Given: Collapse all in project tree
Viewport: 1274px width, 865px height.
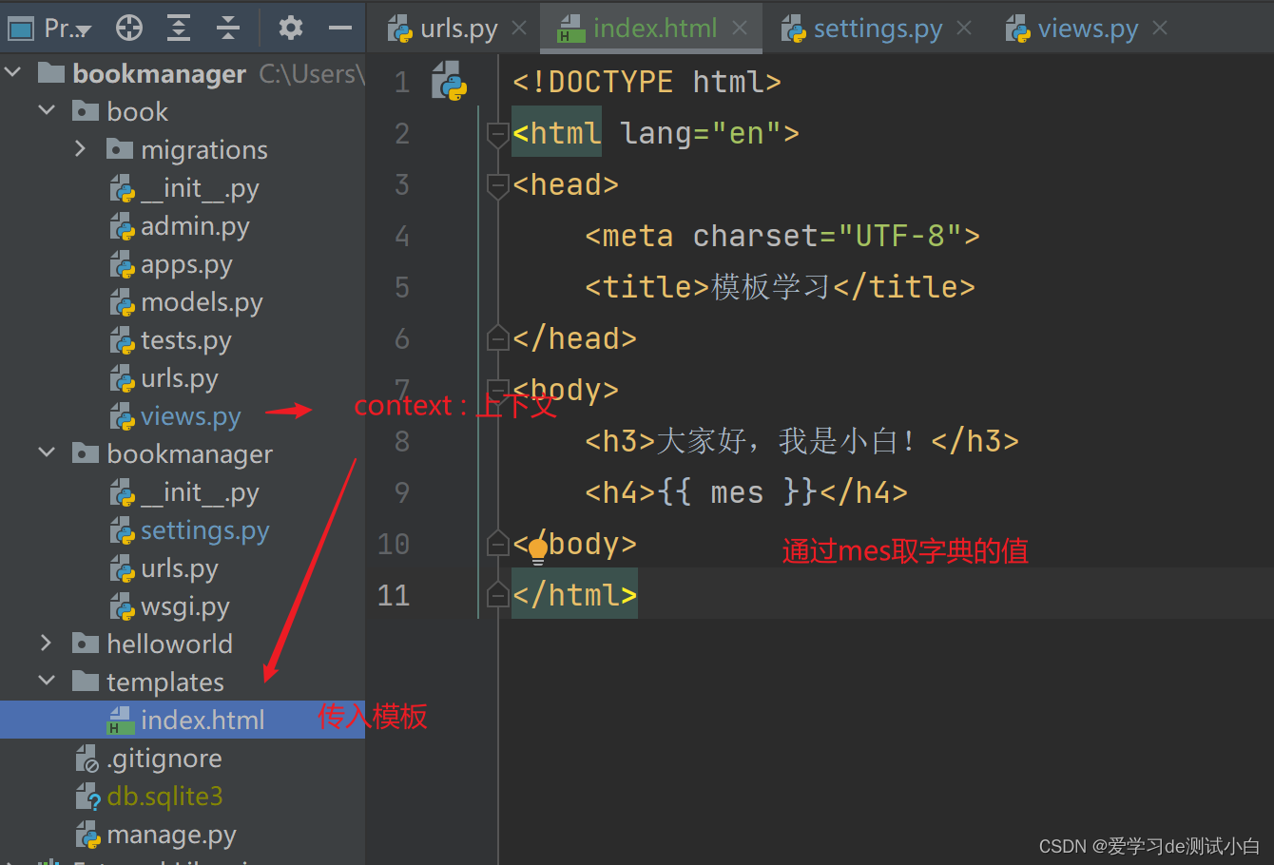Looking at the screenshot, I should [x=228, y=29].
